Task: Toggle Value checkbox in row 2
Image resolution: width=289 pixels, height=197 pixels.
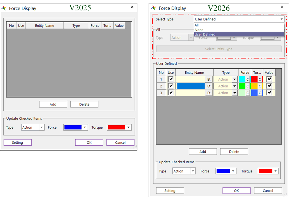Action: pyautogui.click(x=269, y=86)
